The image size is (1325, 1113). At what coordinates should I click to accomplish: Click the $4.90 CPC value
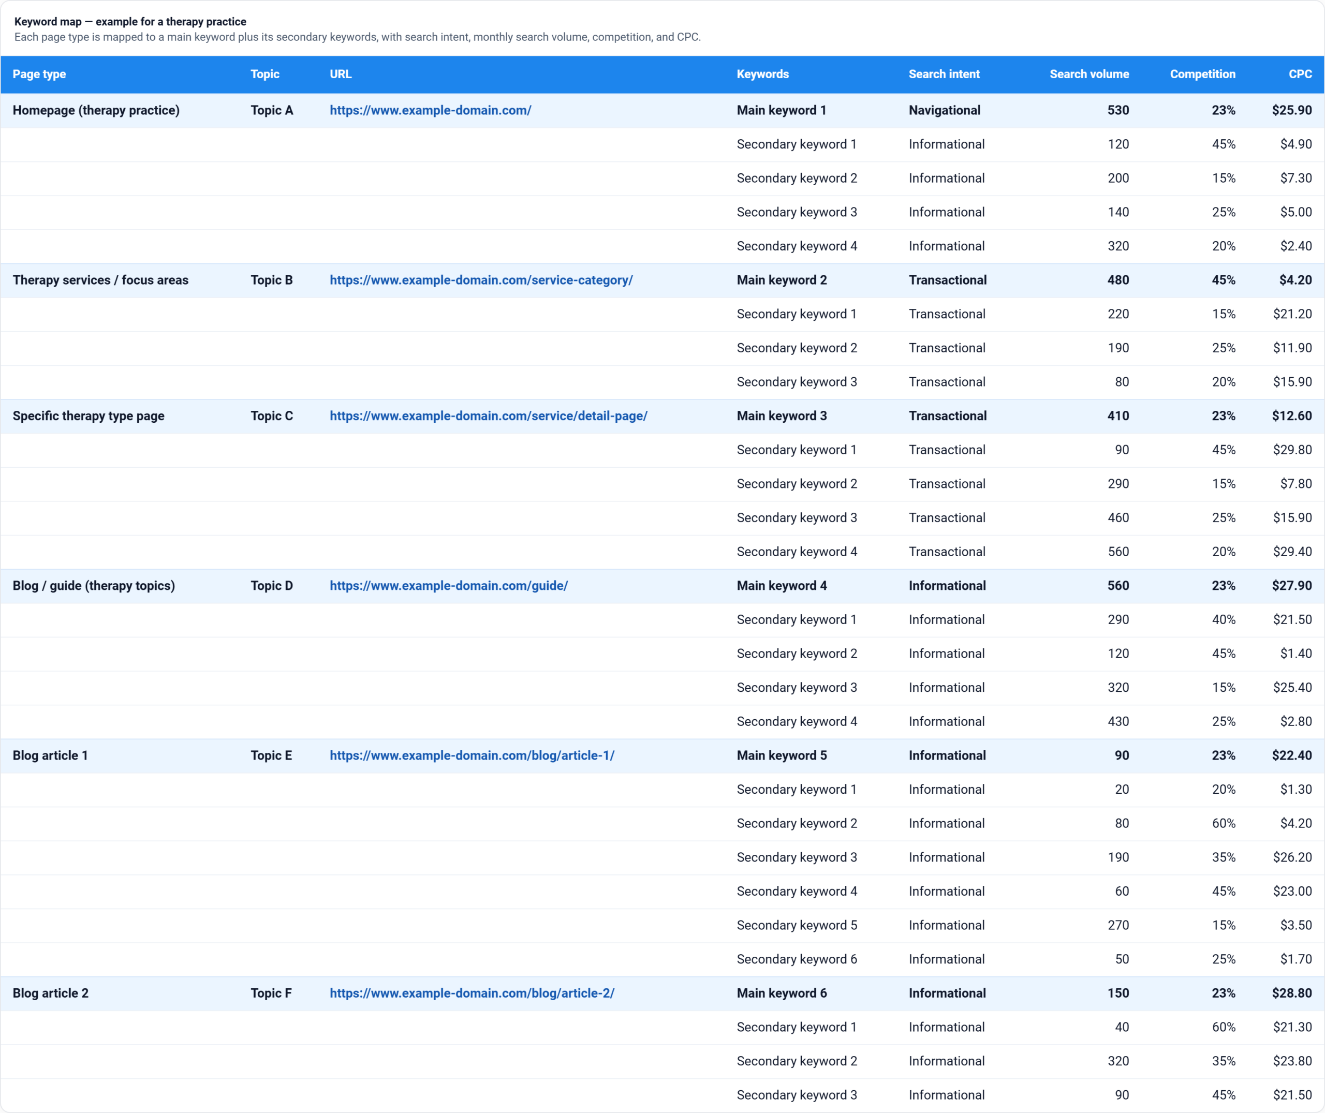[x=1296, y=144]
